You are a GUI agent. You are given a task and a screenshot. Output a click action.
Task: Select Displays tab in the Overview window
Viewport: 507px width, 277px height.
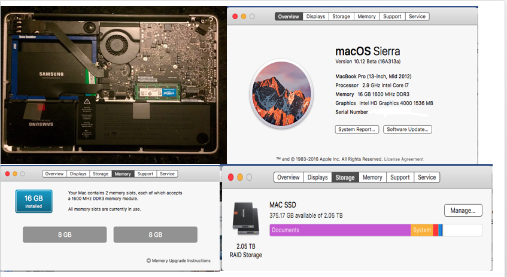315,17
